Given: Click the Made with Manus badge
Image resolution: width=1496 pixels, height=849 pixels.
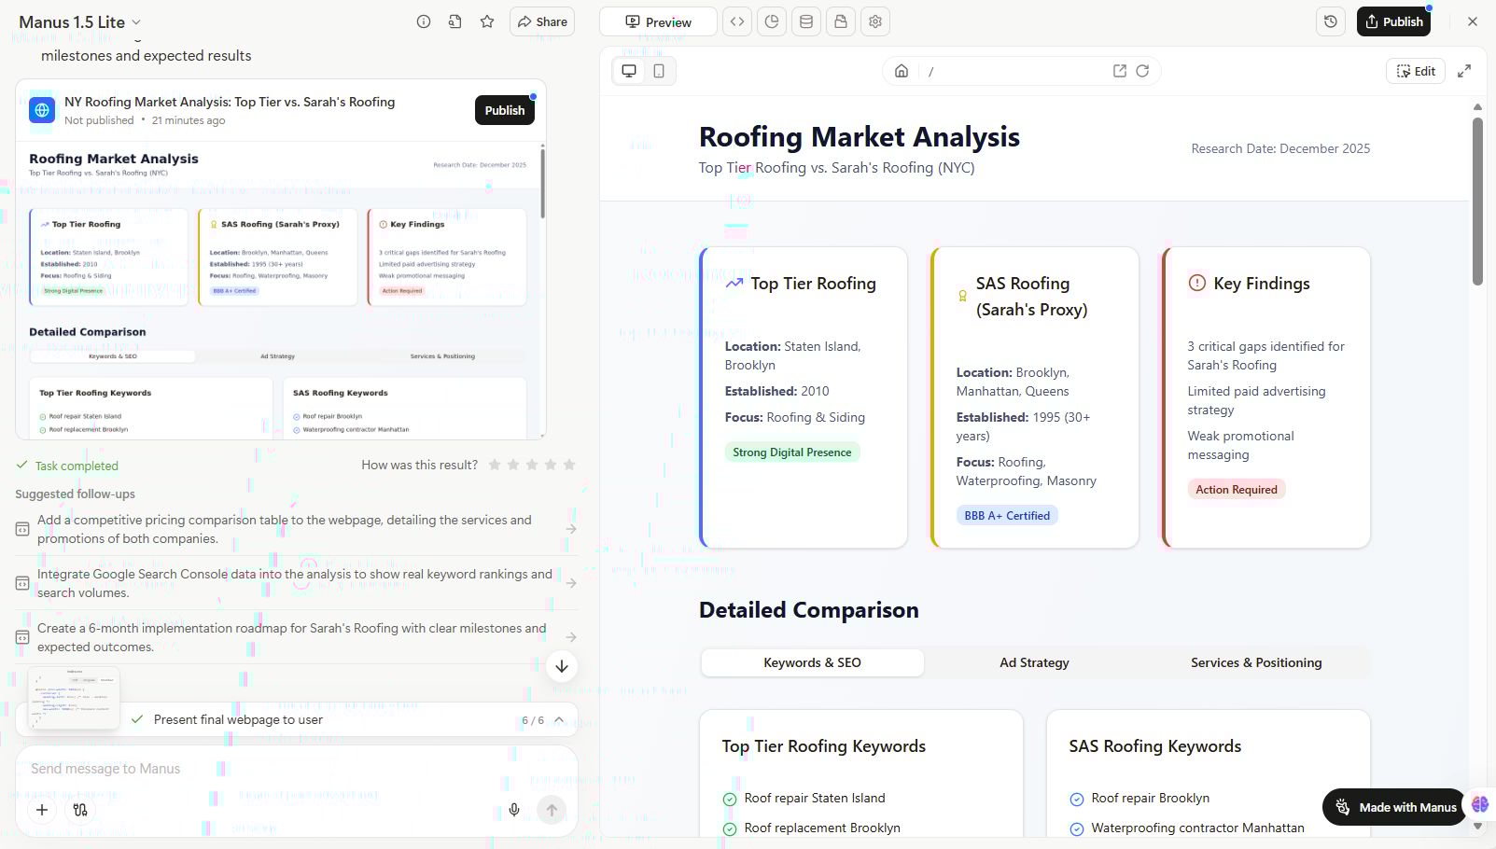Looking at the screenshot, I should click(x=1395, y=807).
